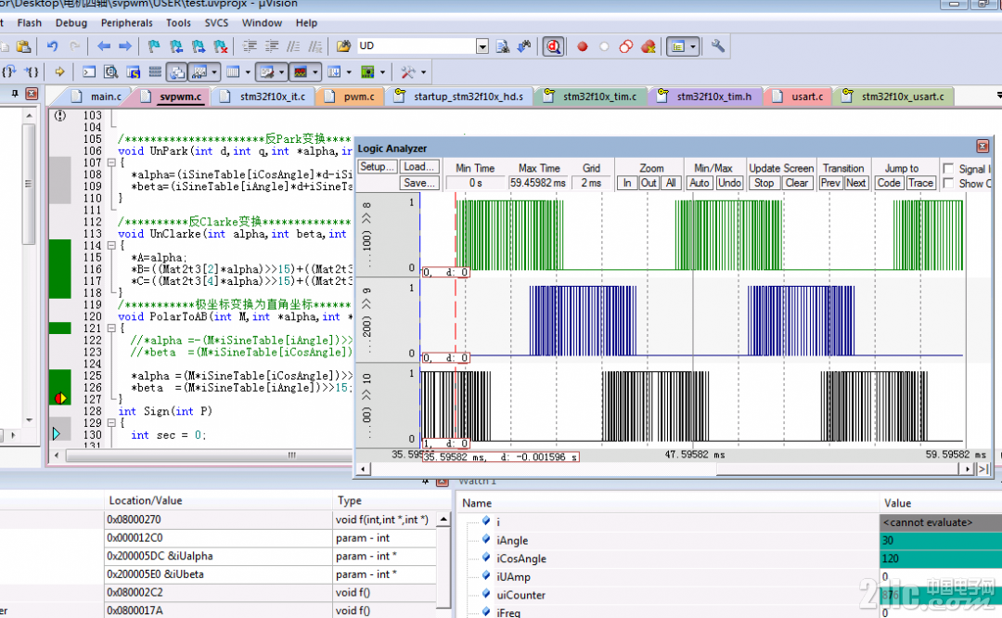
Task: Select the uiCounter row in Watch 1
Action: click(728, 595)
